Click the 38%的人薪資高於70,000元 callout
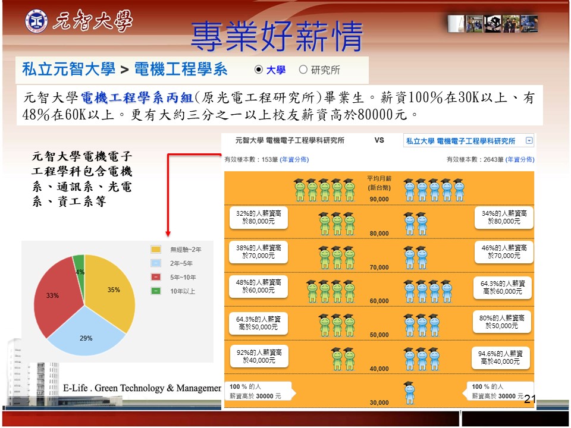This screenshot has width=571, height=428. pos(259,252)
